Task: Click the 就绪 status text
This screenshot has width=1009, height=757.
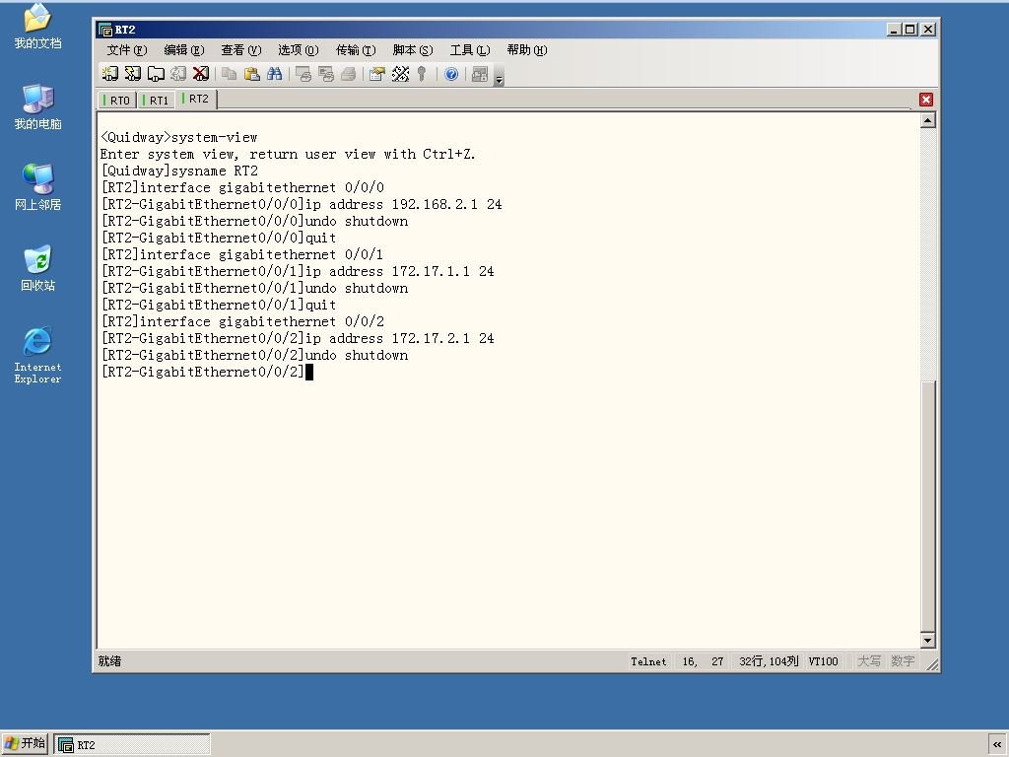Action: coord(110,661)
